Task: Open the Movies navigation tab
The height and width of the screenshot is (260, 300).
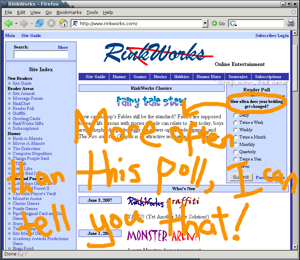Action: click(x=160, y=77)
